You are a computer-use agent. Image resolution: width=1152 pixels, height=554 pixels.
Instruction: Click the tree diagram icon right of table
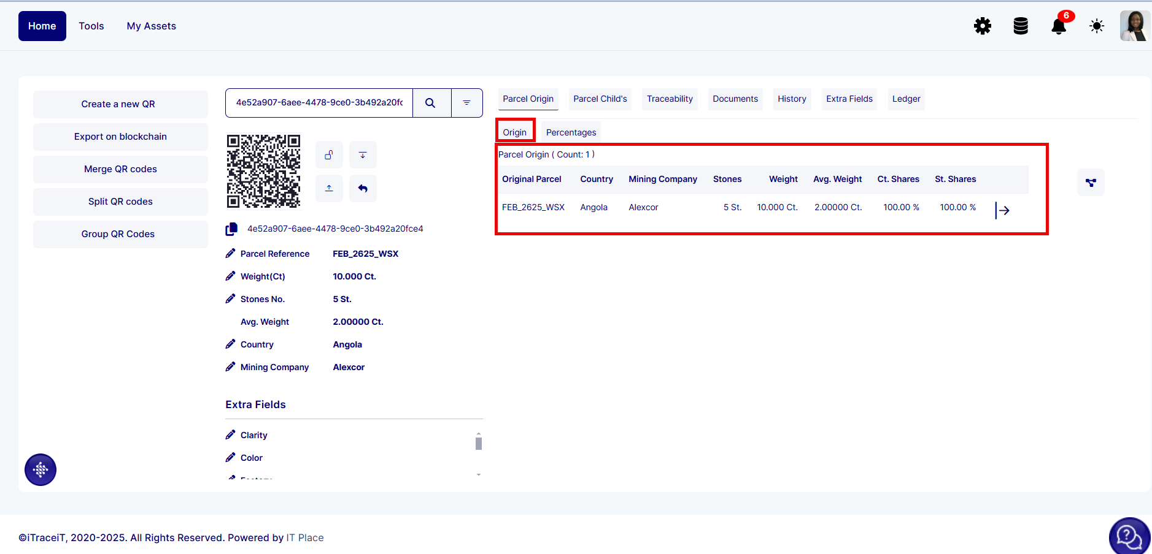tap(1091, 183)
